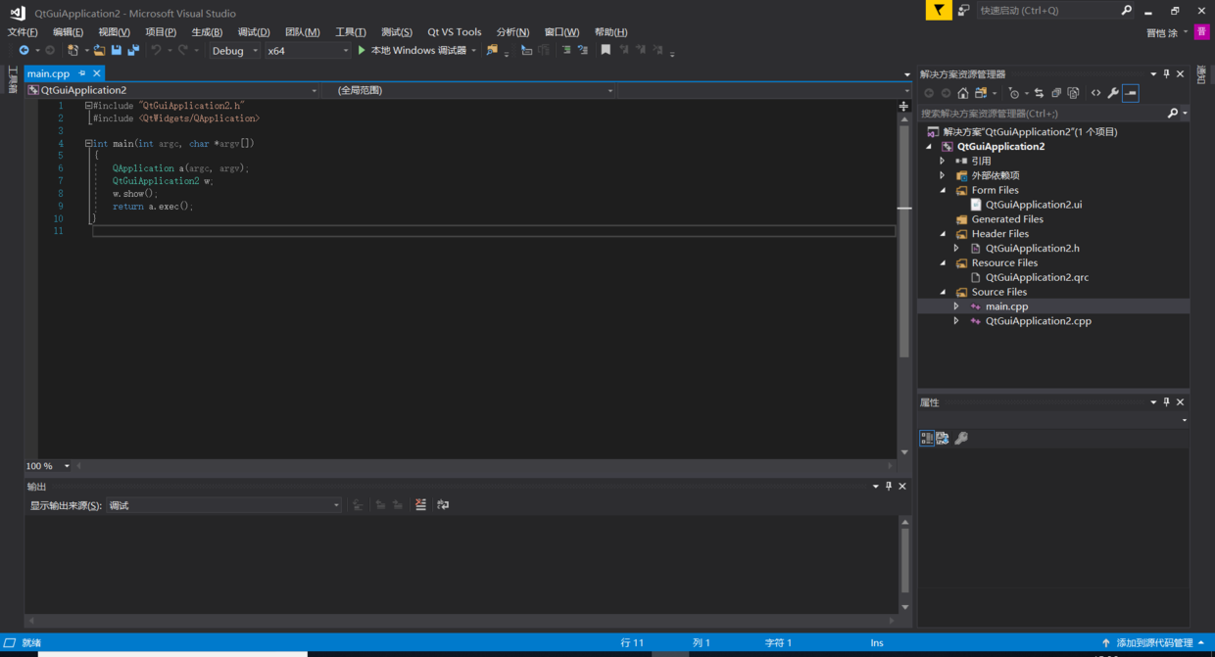
Task: Click the notifications flag icon in title bar
Action: (x=938, y=10)
